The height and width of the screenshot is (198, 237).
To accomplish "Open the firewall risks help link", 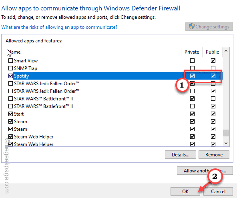I will tap(59, 27).
